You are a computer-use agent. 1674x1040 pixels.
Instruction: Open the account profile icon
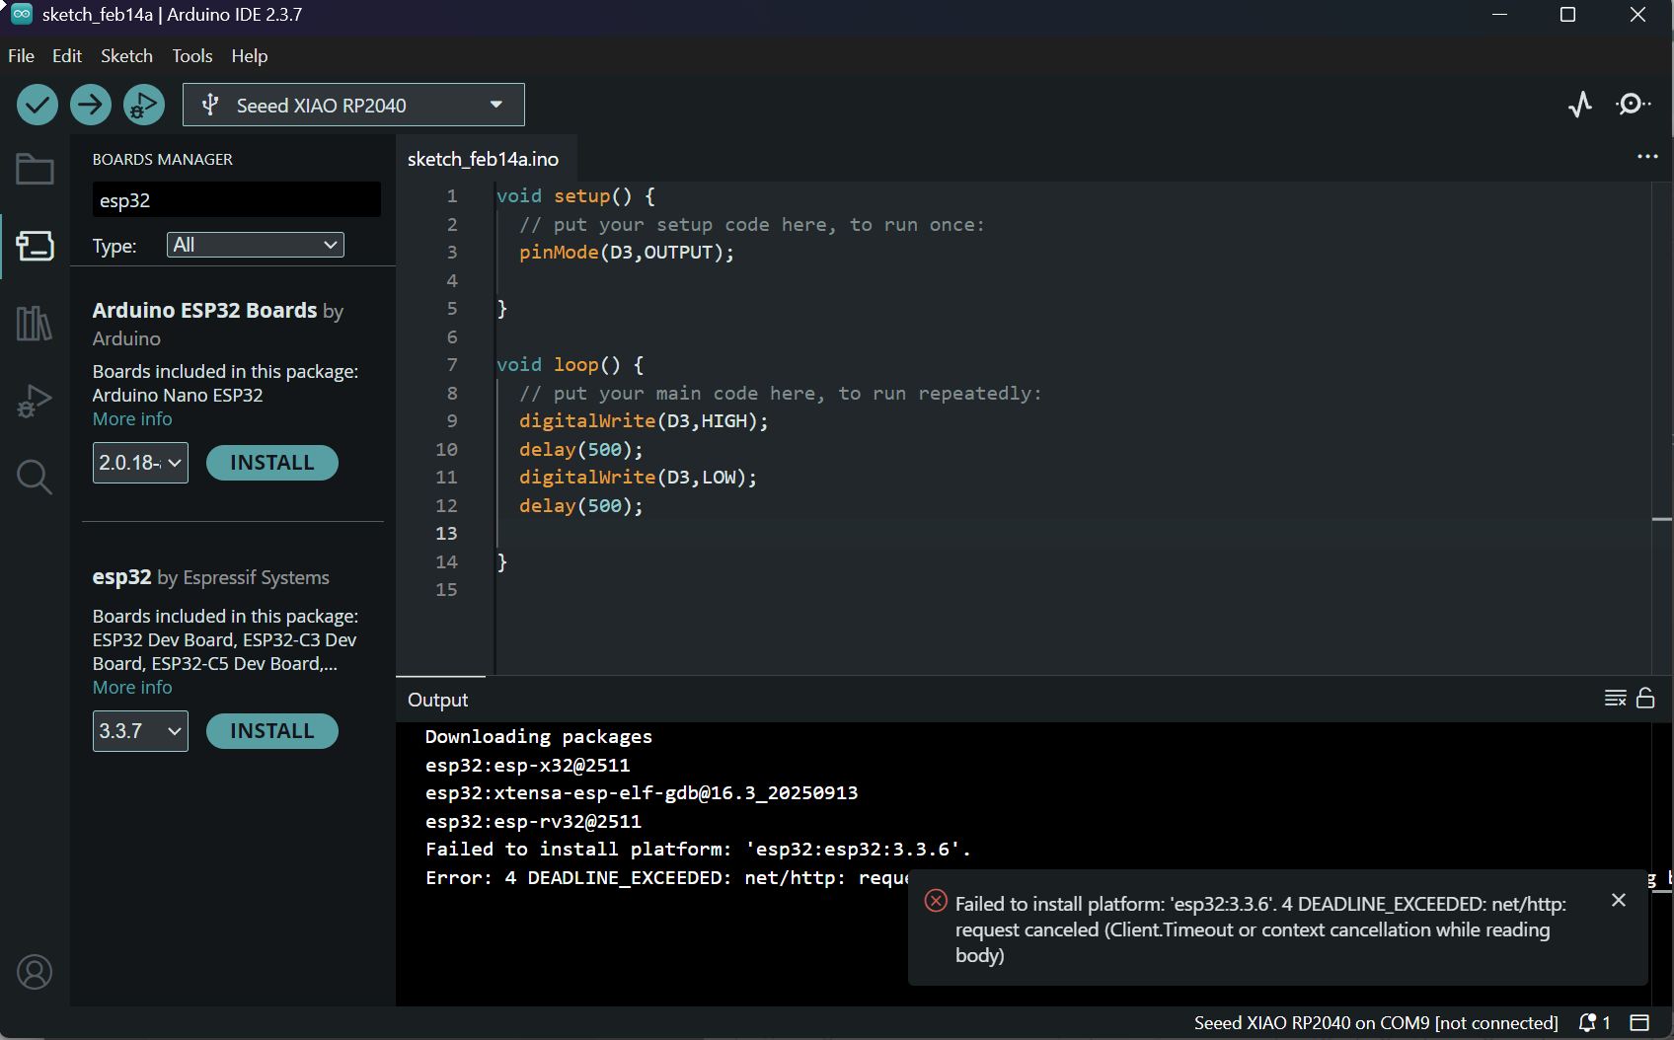point(35,973)
